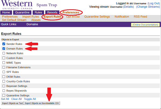Open Import Rules submenu item
This screenshot has height=109, width=161.
click(x=31, y=17)
